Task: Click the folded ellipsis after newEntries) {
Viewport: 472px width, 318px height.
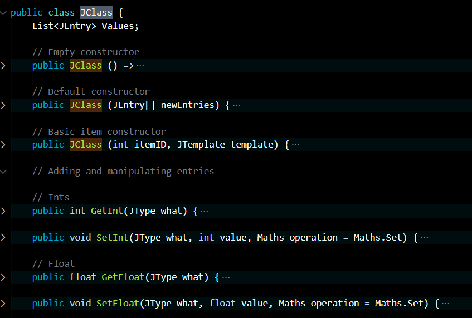Action: pyautogui.click(x=237, y=105)
